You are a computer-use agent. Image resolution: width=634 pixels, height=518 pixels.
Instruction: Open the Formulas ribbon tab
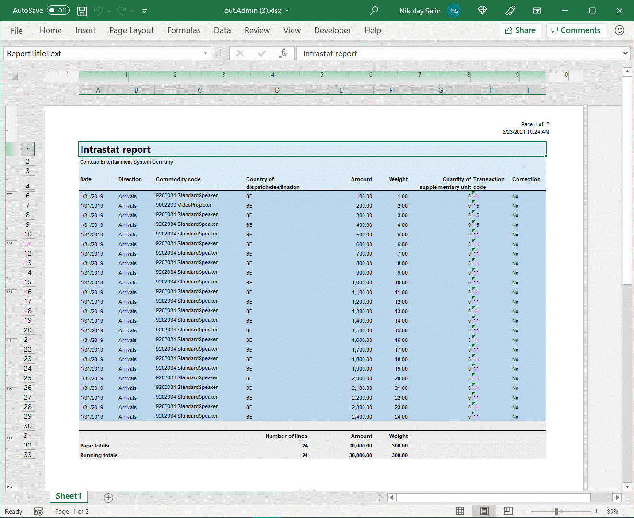[x=184, y=30]
